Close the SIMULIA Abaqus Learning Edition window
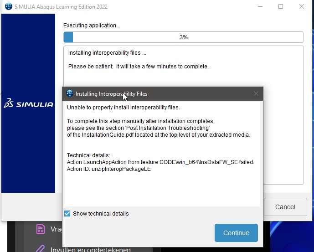 (302, 7)
